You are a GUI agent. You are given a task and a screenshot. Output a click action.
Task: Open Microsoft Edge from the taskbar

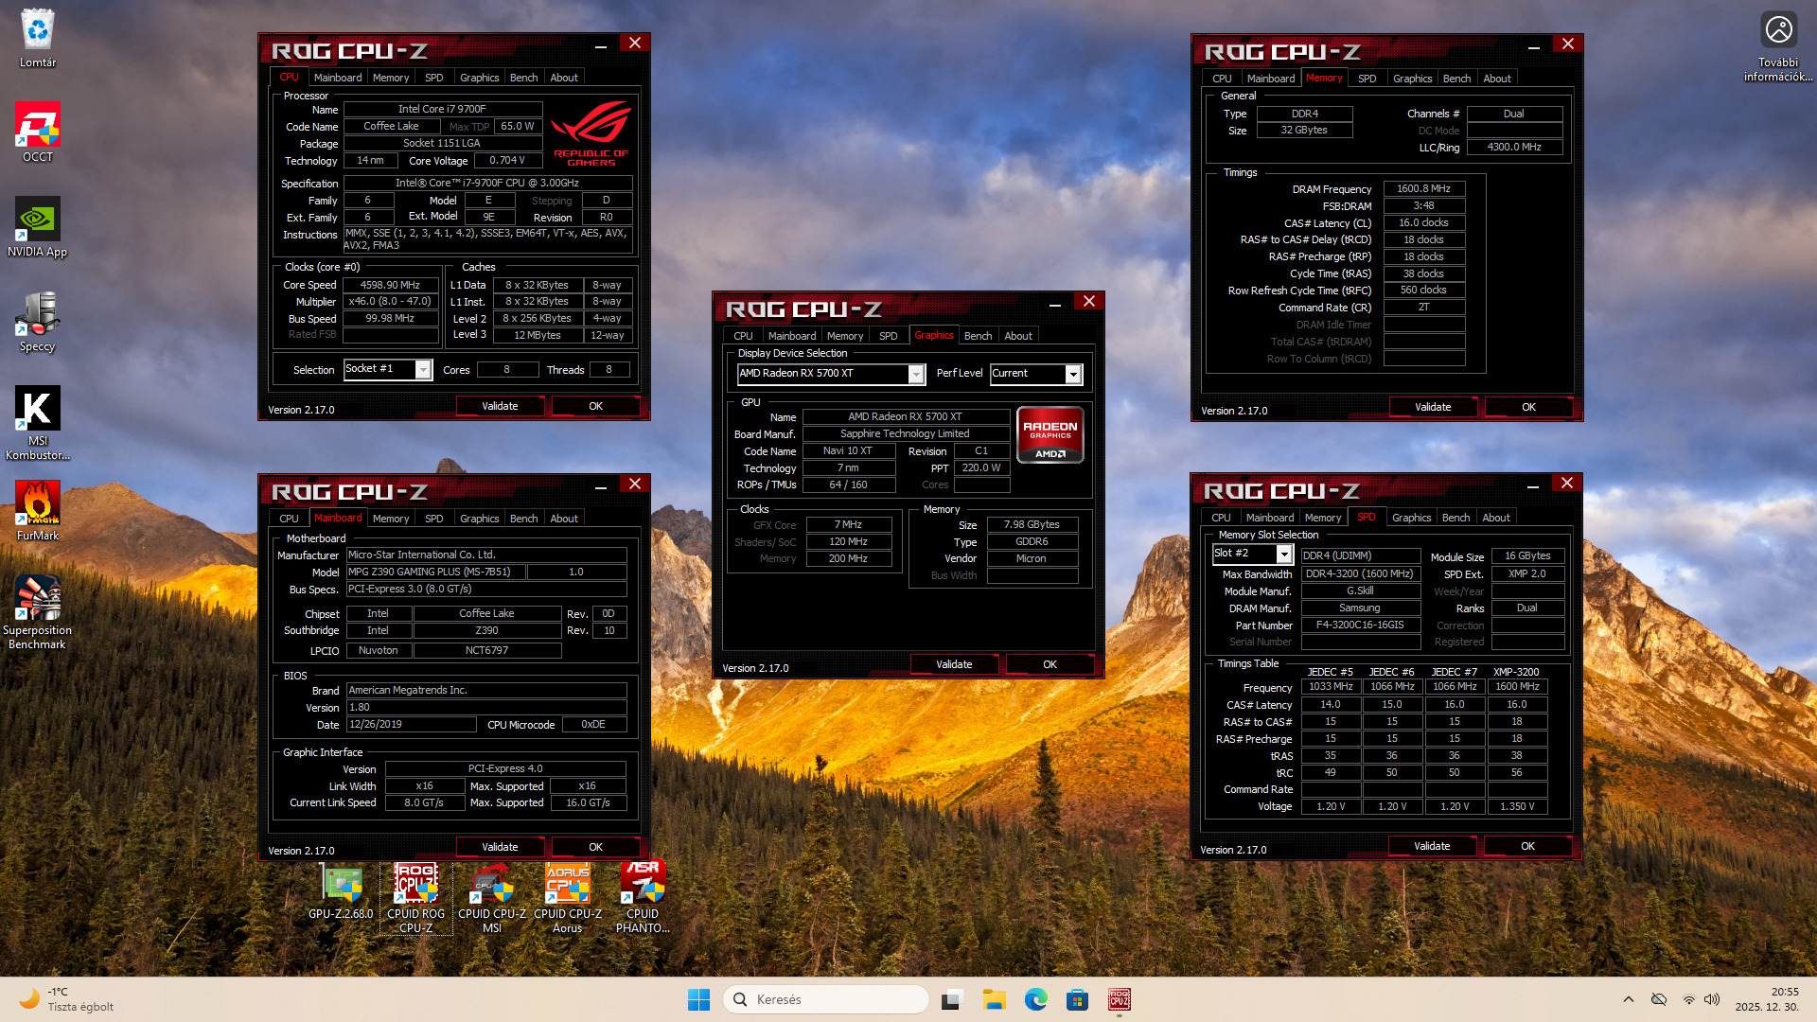click(1035, 999)
